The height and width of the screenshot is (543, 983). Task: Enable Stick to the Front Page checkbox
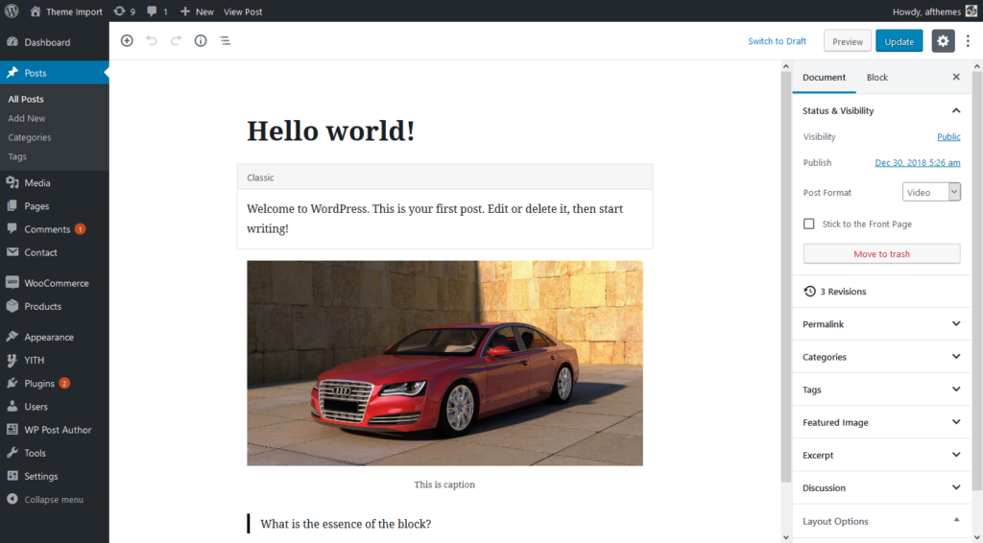click(809, 224)
